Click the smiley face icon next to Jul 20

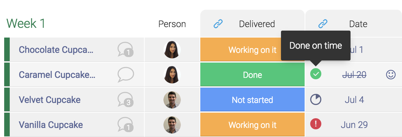[391, 75]
